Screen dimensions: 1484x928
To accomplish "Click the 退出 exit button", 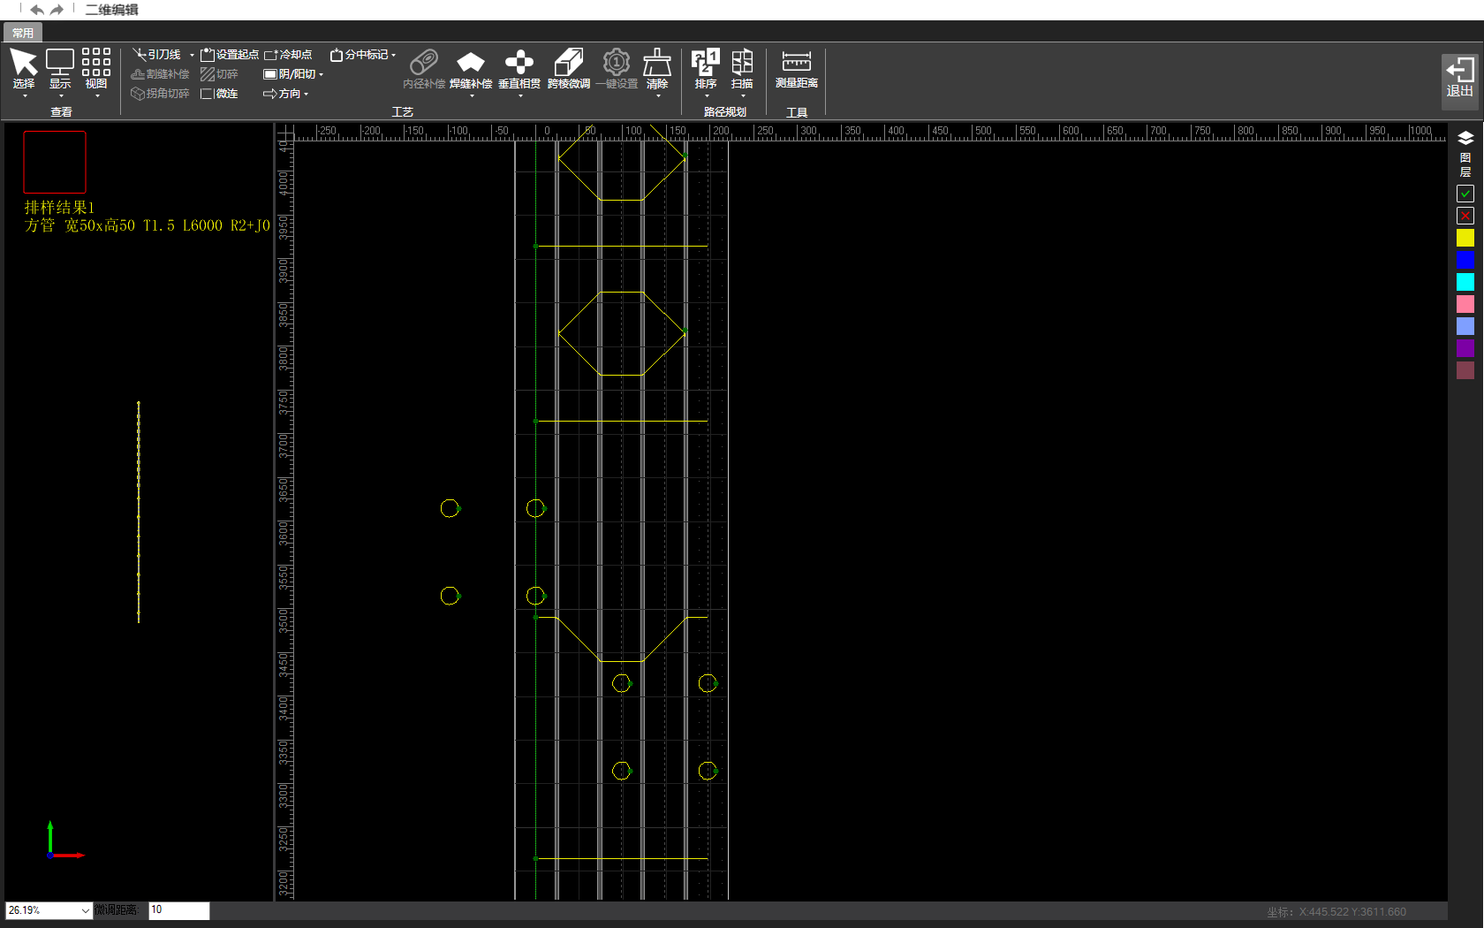I will click(x=1459, y=78).
